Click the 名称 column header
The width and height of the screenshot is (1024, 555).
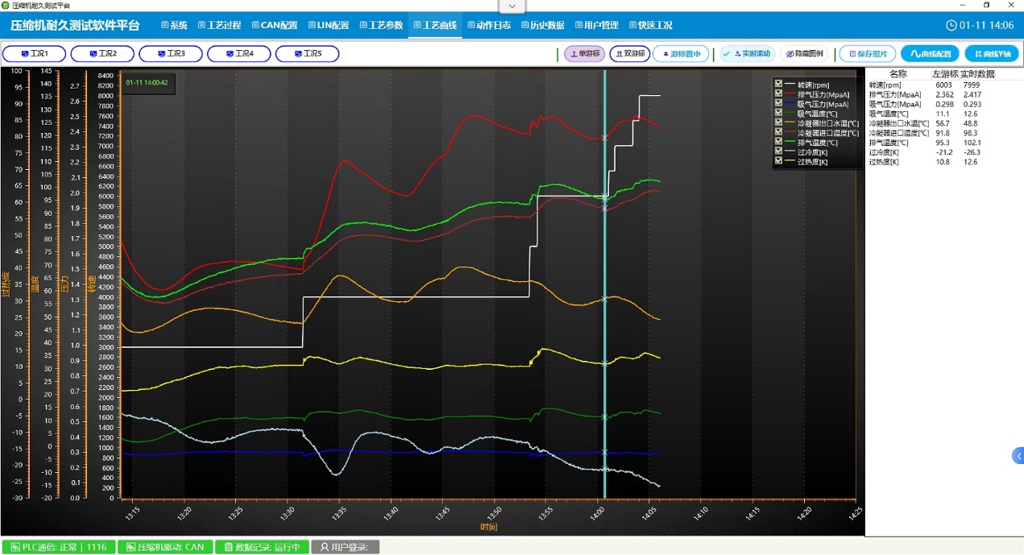(898, 74)
